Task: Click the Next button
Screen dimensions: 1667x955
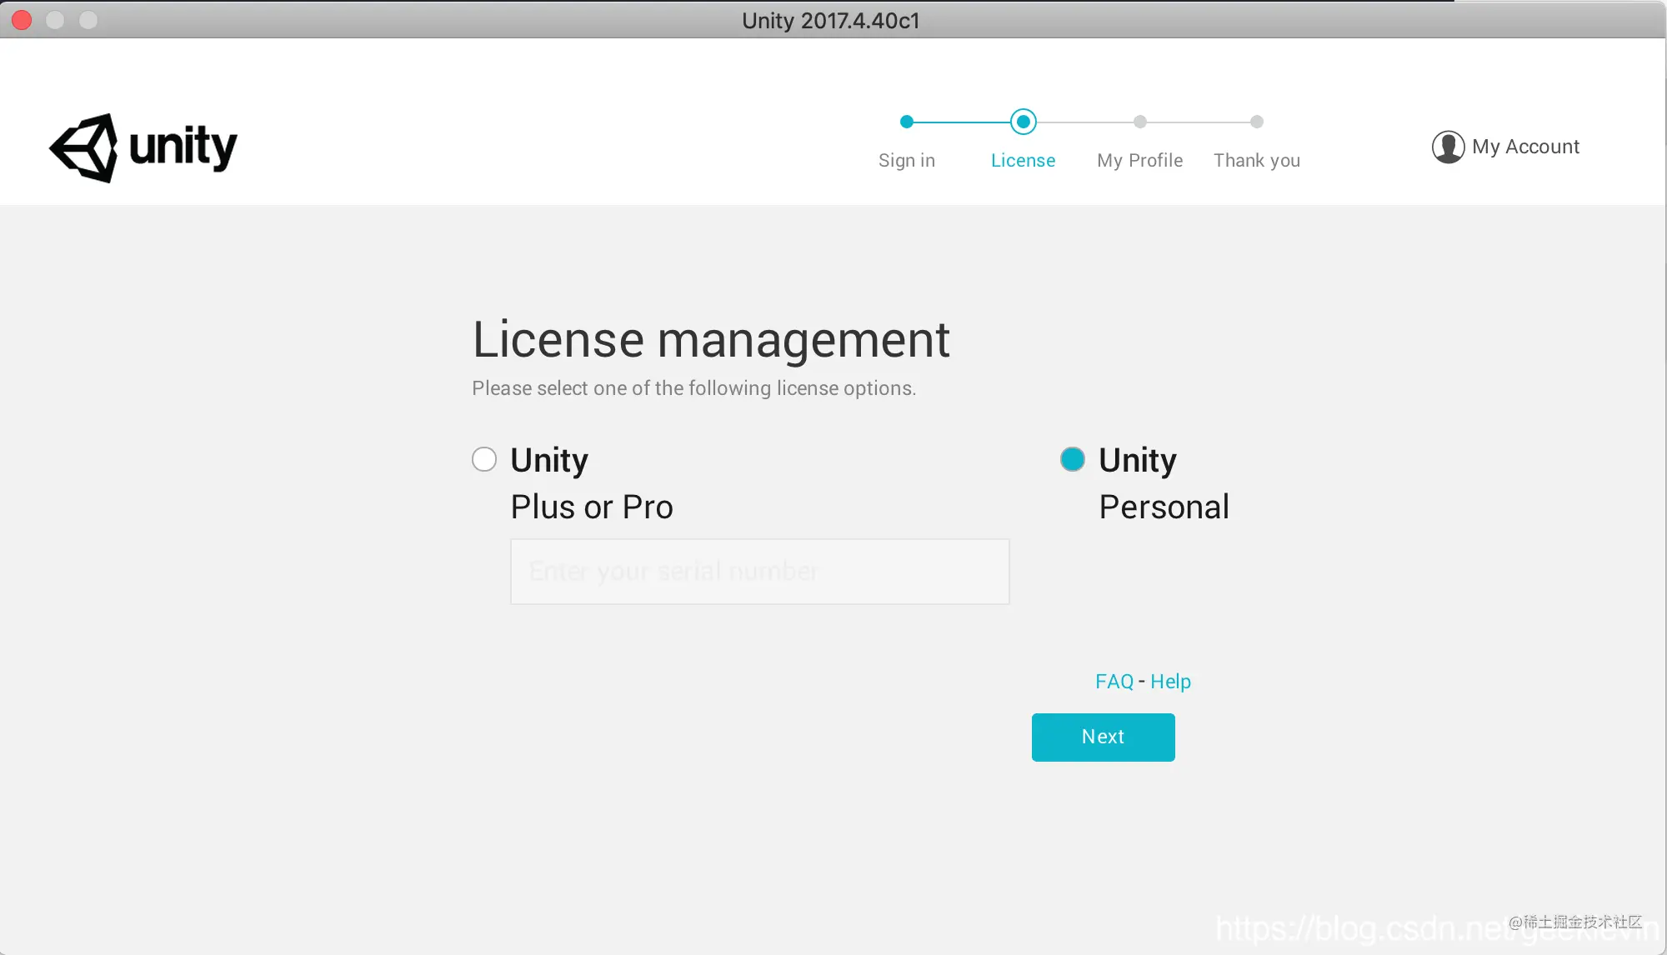Action: 1104,737
